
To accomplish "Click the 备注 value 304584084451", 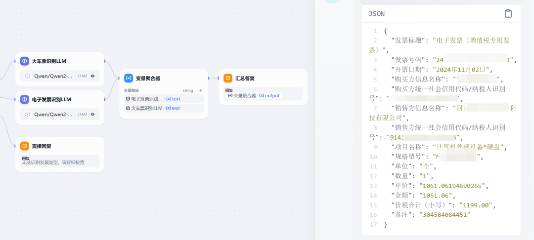I will pyautogui.click(x=445, y=215).
